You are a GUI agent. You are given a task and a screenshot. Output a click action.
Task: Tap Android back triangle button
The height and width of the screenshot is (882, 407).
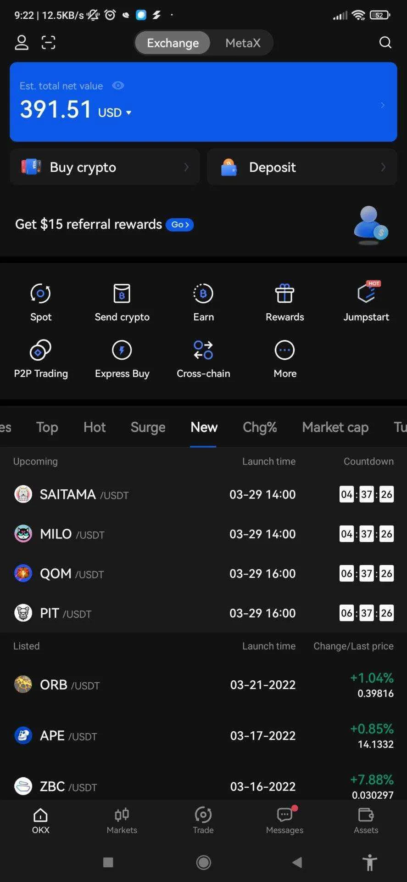[x=297, y=862]
